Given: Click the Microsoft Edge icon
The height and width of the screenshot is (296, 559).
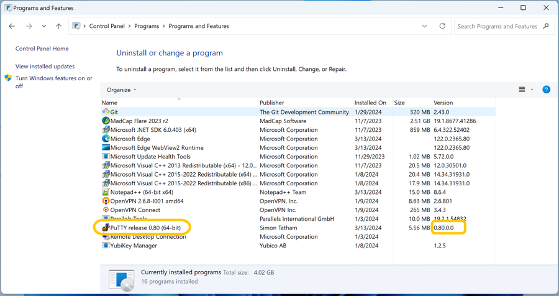Looking at the screenshot, I should [106, 139].
